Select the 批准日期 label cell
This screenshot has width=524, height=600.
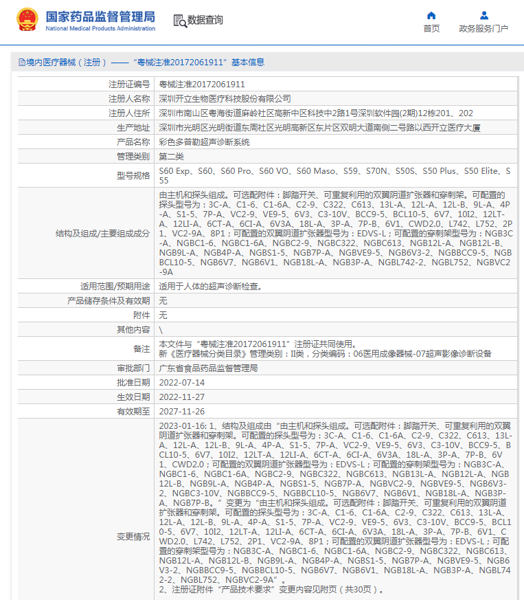[x=86, y=383]
